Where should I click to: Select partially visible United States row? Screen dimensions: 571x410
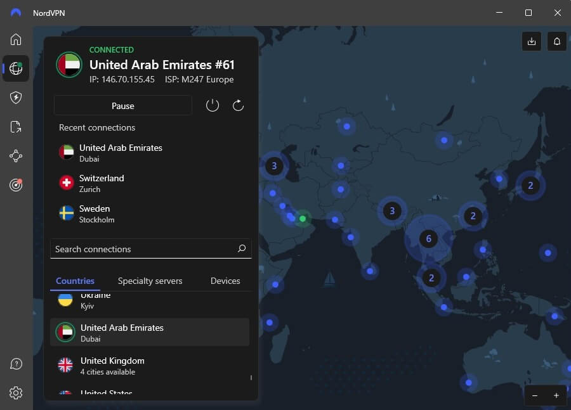pos(150,392)
